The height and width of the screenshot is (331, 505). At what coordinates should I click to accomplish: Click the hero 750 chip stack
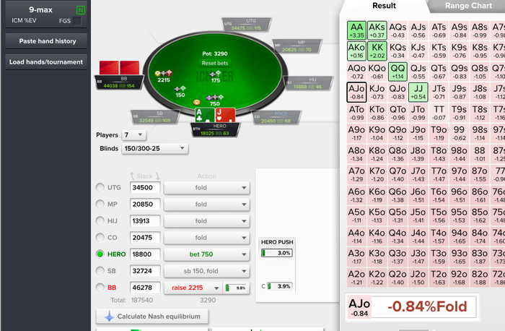215,100
